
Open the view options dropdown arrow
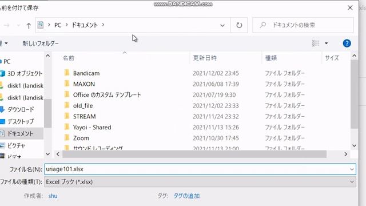[x=326, y=43]
